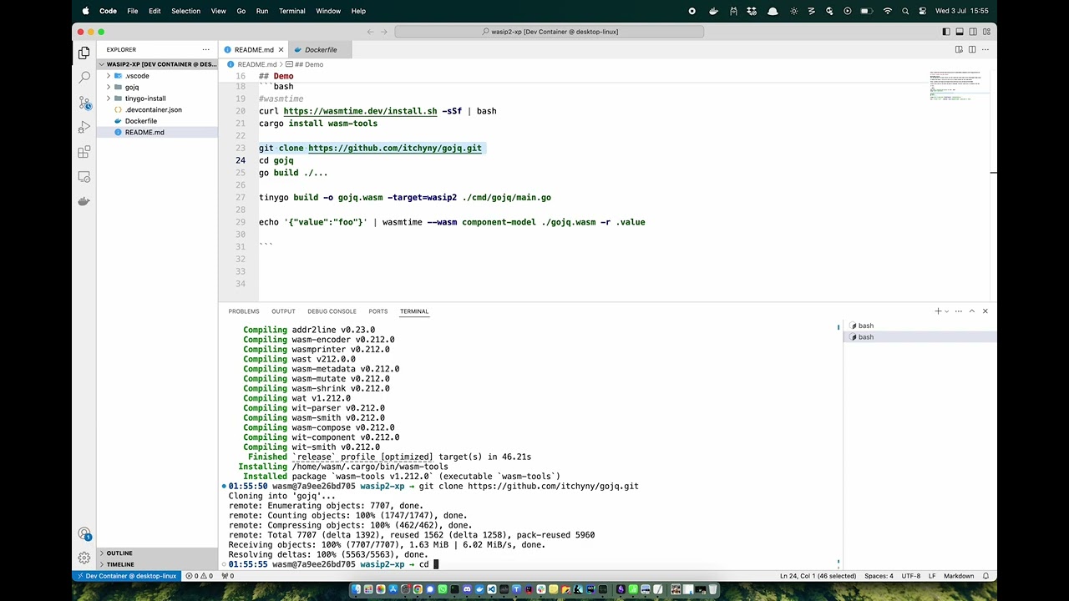Open the Run and Debug view
The image size is (1069, 601).
click(x=84, y=127)
